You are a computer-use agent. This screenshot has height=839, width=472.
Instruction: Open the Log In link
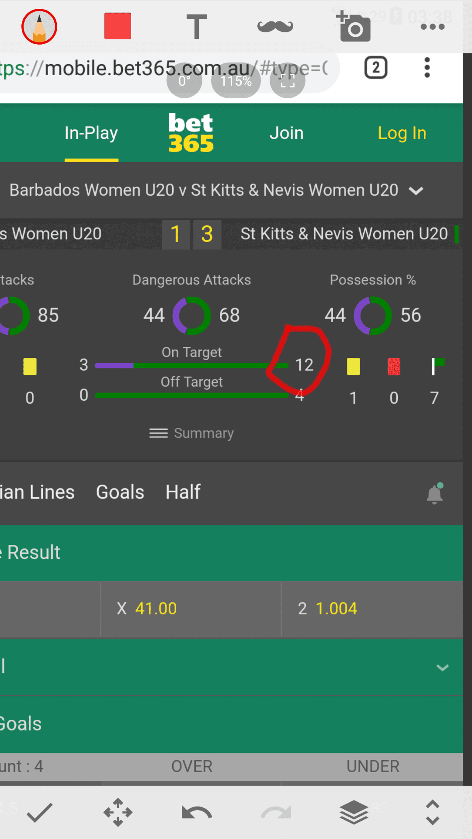click(402, 133)
